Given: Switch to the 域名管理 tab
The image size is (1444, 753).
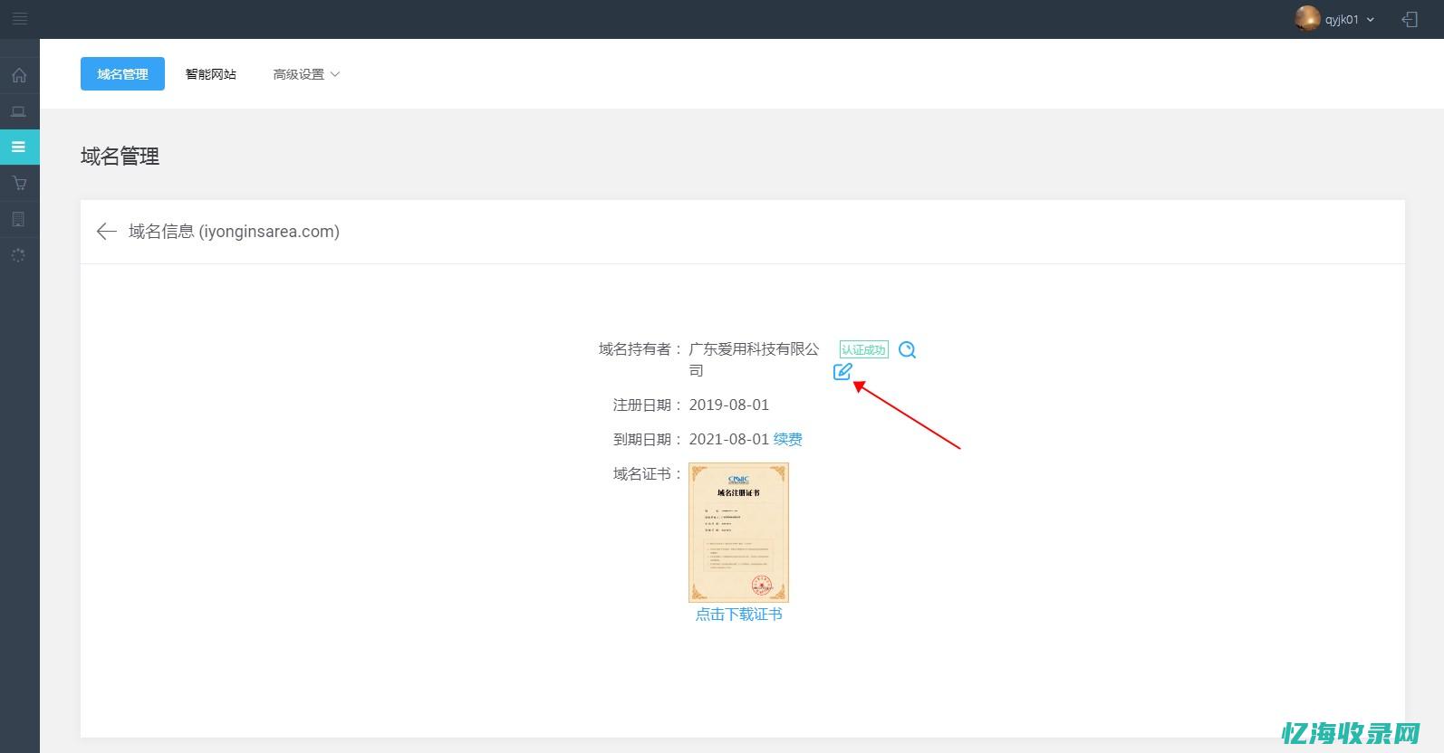Looking at the screenshot, I should 122,74.
